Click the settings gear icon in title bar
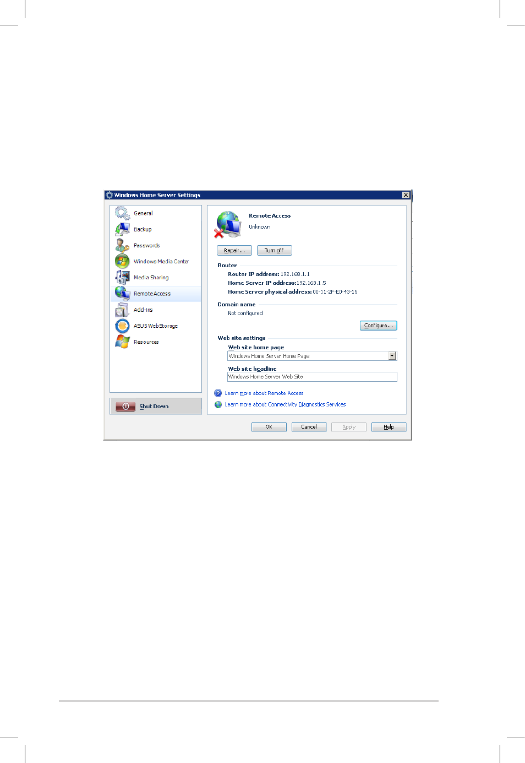 click(109, 195)
